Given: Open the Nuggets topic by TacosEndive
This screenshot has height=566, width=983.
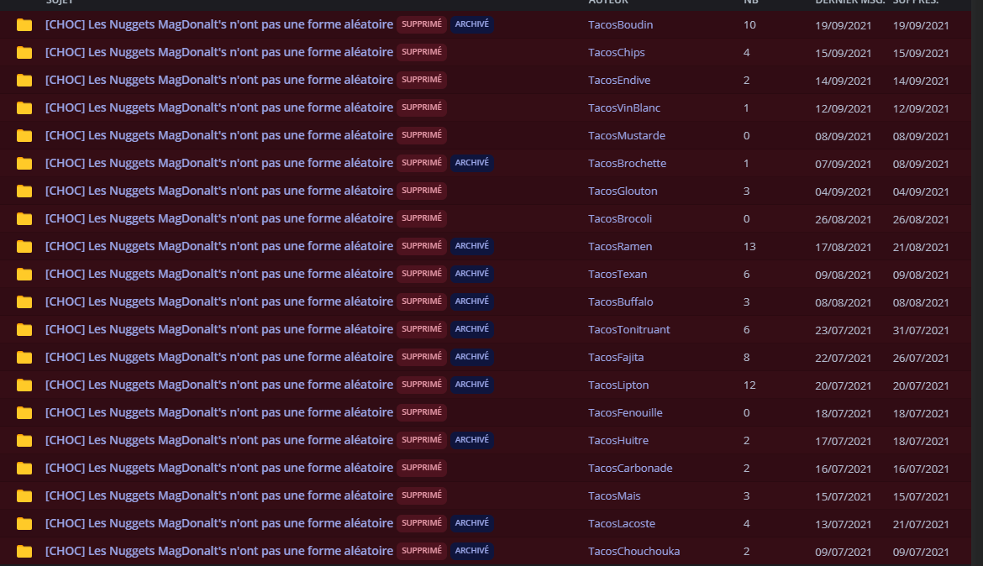Looking at the screenshot, I should [218, 80].
